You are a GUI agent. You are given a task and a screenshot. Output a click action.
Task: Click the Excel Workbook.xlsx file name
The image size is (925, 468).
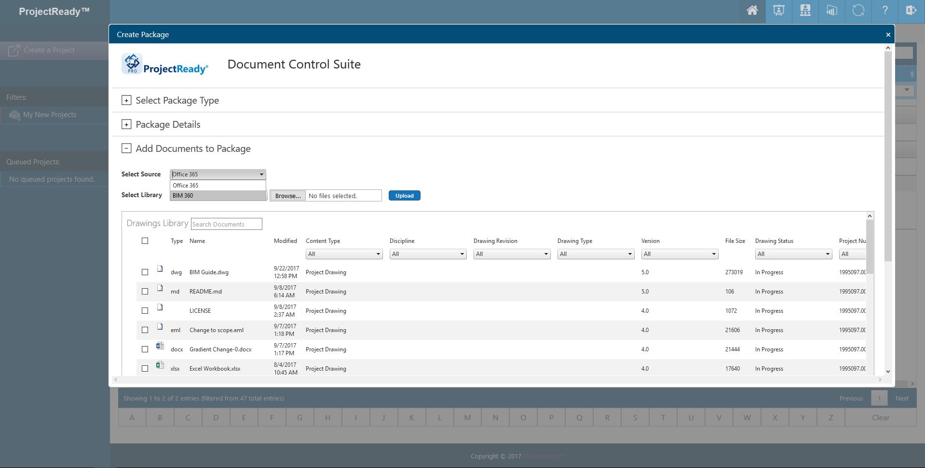pos(215,369)
